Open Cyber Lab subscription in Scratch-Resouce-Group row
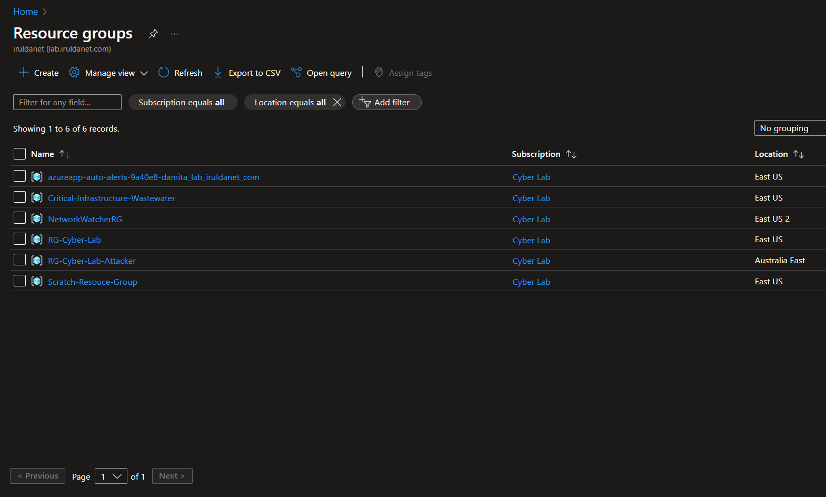Image resolution: width=826 pixels, height=497 pixels. click(531, 282)
